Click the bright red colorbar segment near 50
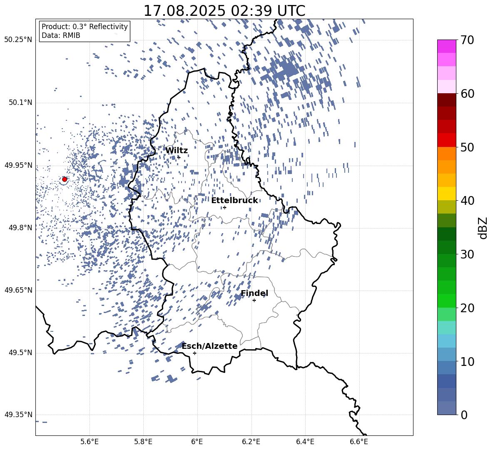 tap(446, 140)
